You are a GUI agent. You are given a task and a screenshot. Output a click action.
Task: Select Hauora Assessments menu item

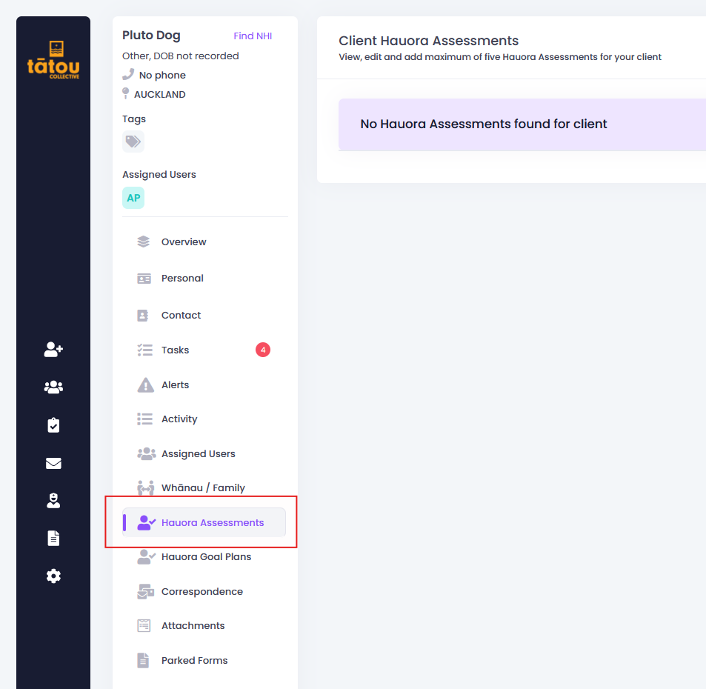(x=204, y=522)
